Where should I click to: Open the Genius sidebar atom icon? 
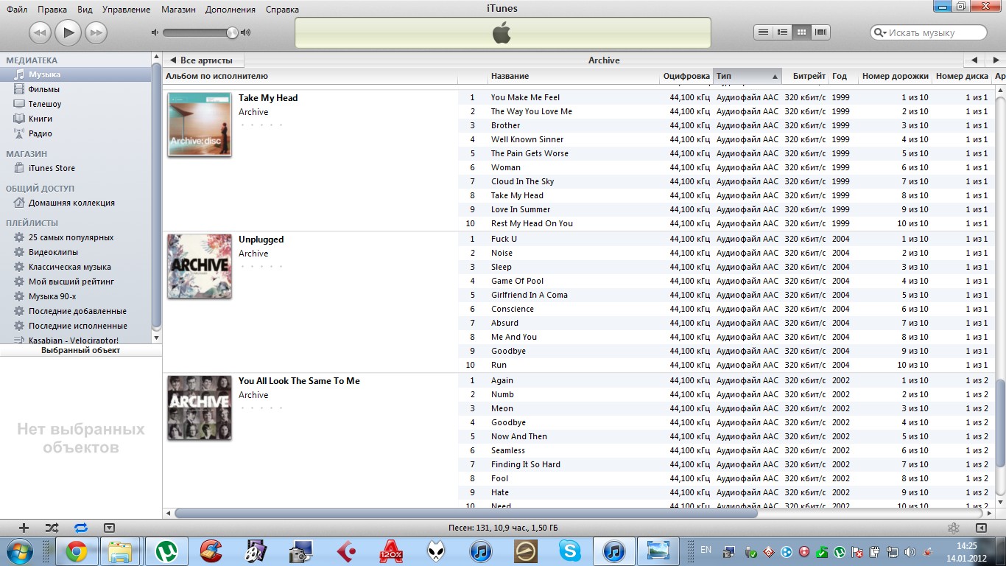[954, 528]
